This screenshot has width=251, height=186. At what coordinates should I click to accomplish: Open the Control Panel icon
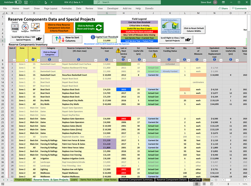[14, 27]
